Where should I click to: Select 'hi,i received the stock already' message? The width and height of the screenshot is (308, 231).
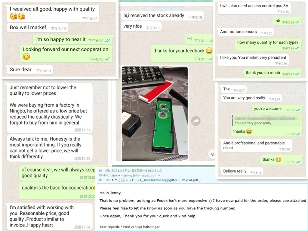[x=162, y=16]
